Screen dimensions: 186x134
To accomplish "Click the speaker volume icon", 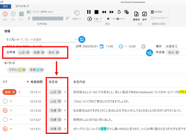I will coord(108,19).
